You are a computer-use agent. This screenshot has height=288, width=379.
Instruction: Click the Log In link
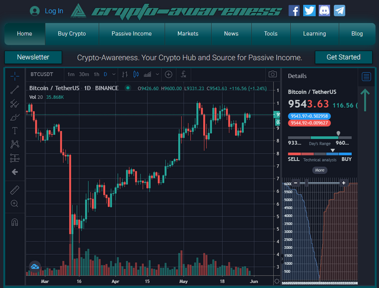coord(54,11)
